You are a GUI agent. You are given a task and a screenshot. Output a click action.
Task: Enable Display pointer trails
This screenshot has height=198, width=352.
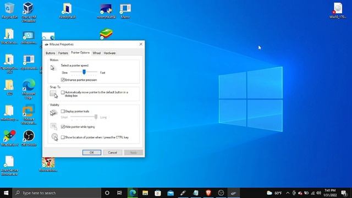click(63, 111)
